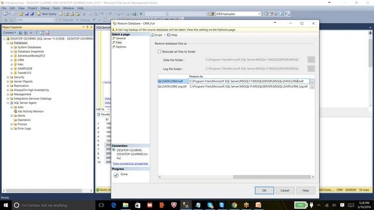Click the Restore As path field for CRM.mdf

pos(249,82)
